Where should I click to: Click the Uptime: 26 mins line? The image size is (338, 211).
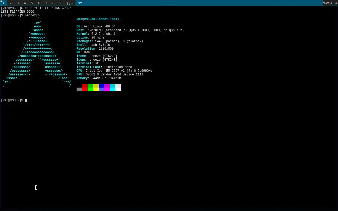tap(90, 37)
